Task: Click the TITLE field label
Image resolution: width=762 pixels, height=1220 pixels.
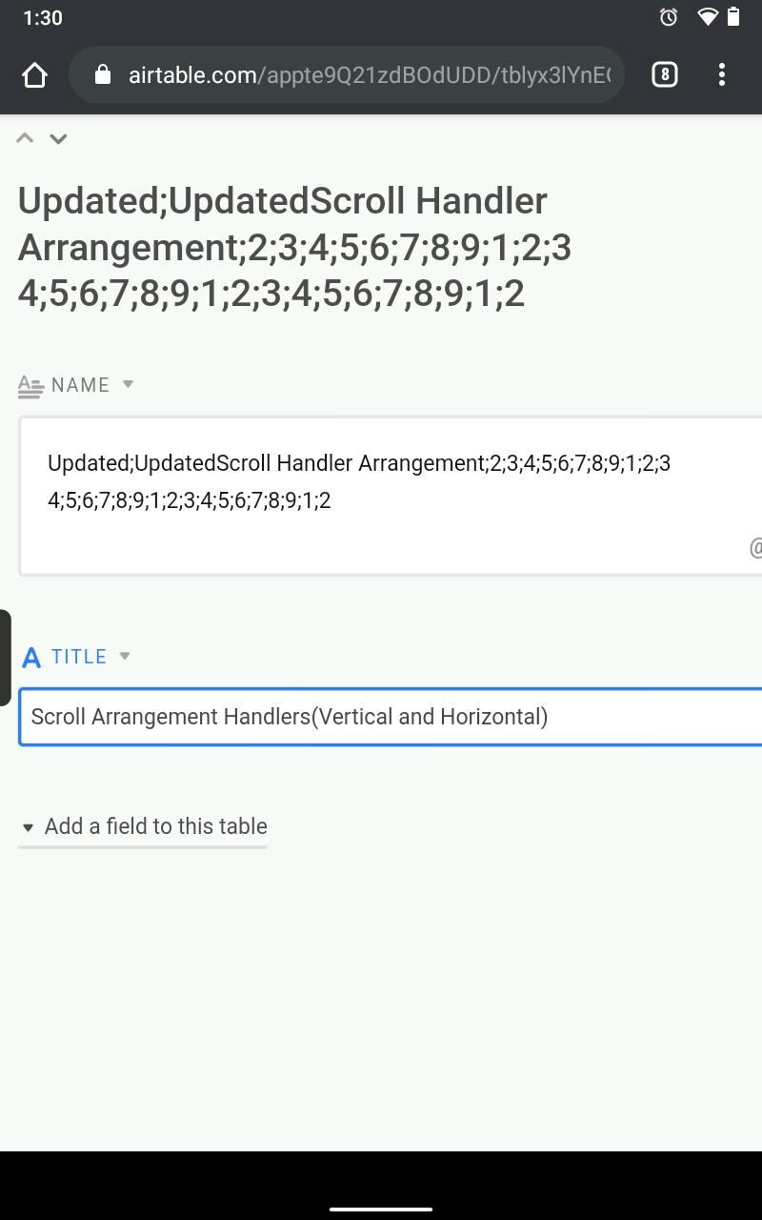Action: 79,657
